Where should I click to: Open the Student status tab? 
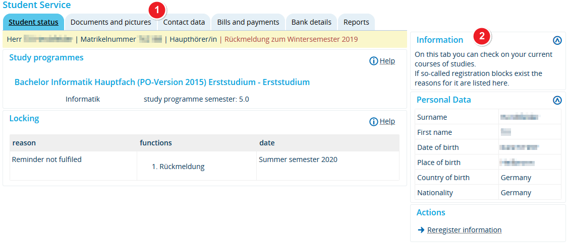33,22
